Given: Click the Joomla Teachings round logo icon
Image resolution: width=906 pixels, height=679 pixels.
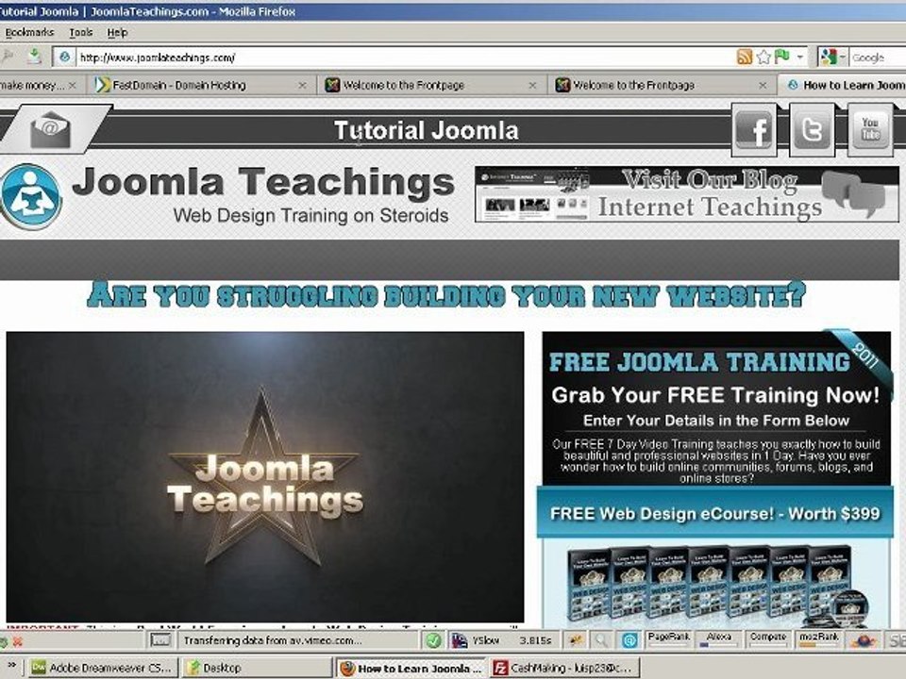Looking at the screenshot, I should click(x=32, y=196).
